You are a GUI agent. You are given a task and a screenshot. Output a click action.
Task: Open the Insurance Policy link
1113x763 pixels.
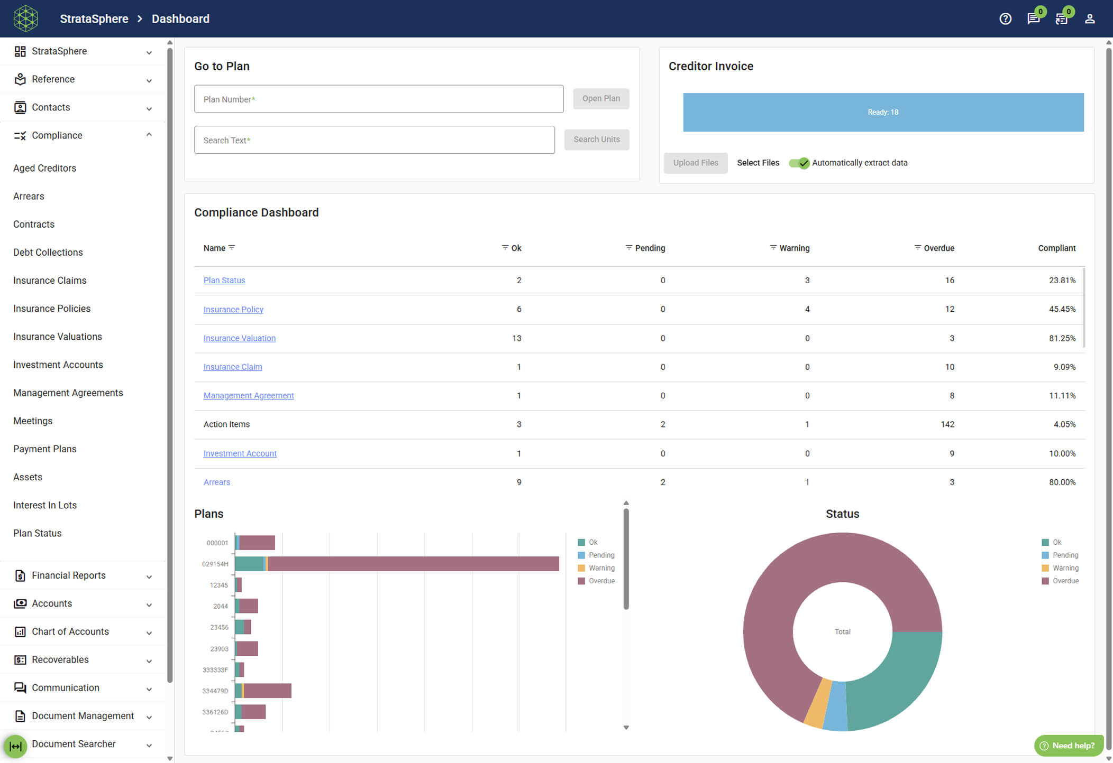coord(233,309)
